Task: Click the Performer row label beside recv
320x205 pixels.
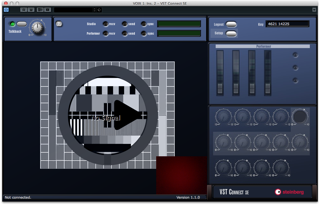Action: coord(93,33)
